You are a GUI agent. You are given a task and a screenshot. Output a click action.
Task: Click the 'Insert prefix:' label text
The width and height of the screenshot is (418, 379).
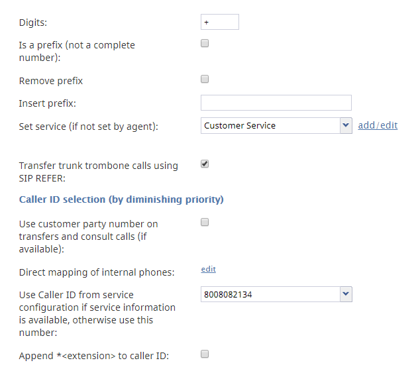pos(48,103)
